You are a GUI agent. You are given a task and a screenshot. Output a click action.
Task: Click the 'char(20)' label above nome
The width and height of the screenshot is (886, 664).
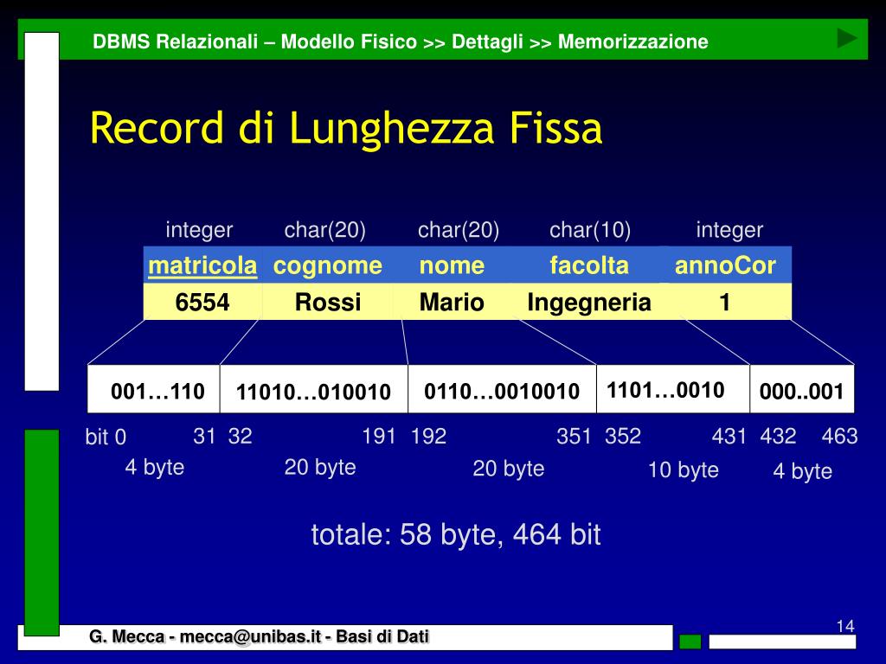coord(459,230)
